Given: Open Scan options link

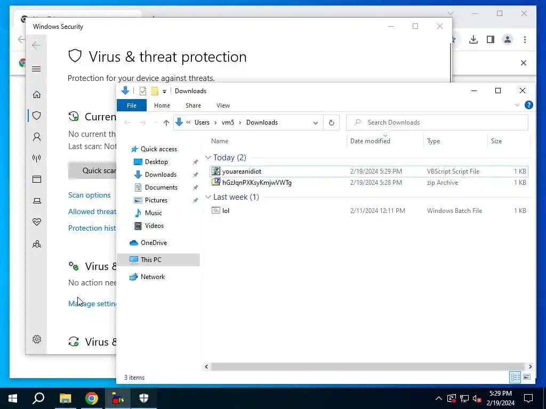Looking at the screenshot, I should (x=89, y=195).
